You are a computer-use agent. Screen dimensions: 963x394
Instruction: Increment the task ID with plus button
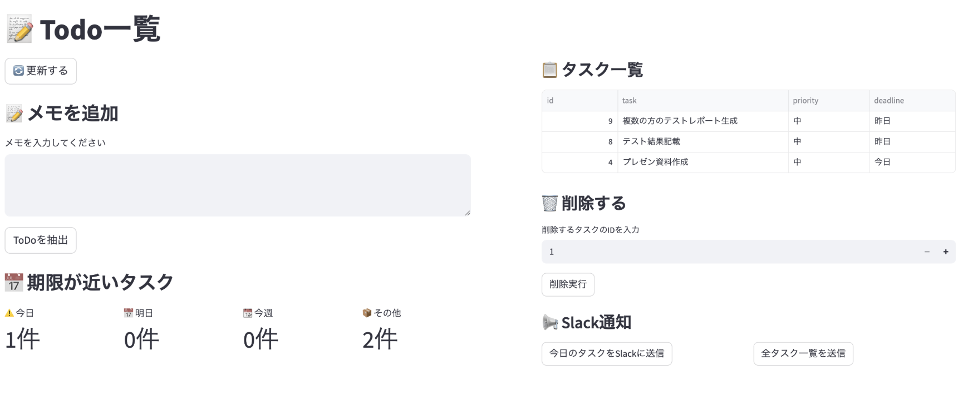945,252
